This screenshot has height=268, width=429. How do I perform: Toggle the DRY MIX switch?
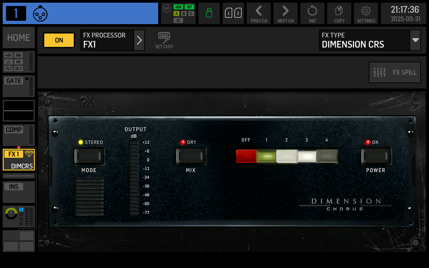pyautogui.click(x=191, y=156)
